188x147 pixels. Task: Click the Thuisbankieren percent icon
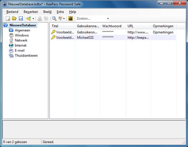pyautogui.click(x=11, y=56)
